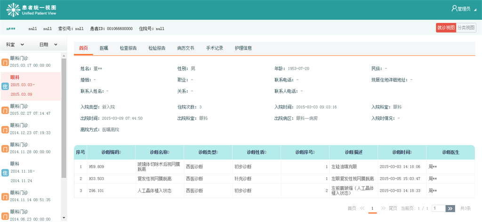Click the next page double-chevron in pagination
The height and width of the screenshot is (222, 482).
pyautogui.click(x=383, y=208)
